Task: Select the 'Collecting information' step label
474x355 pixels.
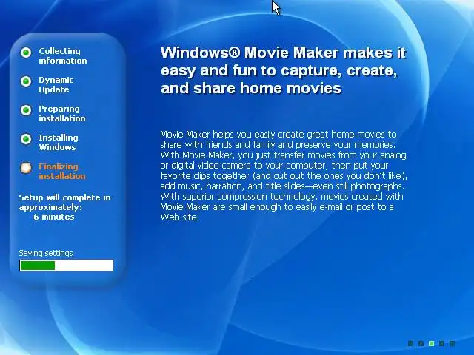Action: 62,56
